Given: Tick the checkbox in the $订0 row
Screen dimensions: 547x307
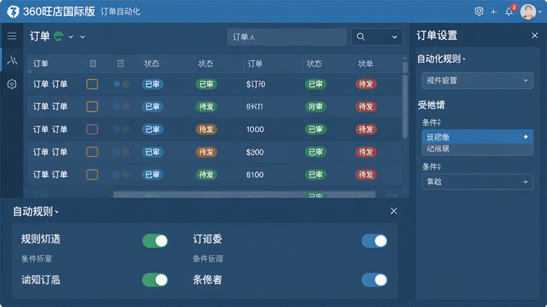Looking at the screenshot, I should (92, 84).
